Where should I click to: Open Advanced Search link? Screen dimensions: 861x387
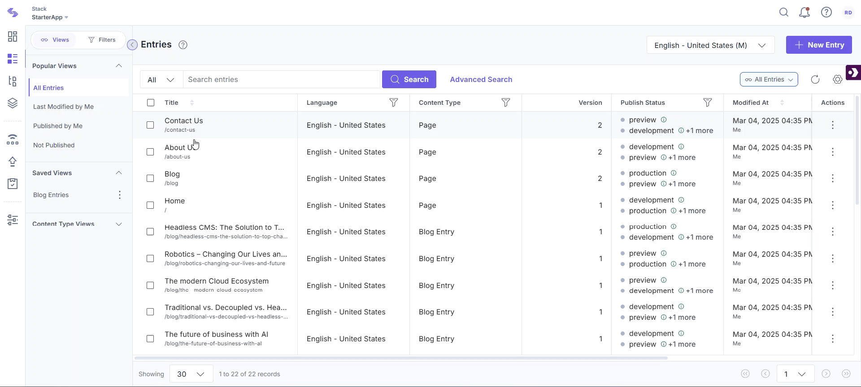pyautogui.click(x=481, y=80)
